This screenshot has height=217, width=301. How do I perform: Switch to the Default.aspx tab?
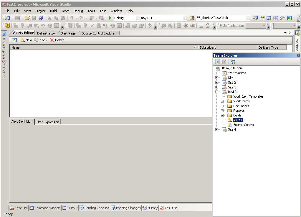coord(46,33)
